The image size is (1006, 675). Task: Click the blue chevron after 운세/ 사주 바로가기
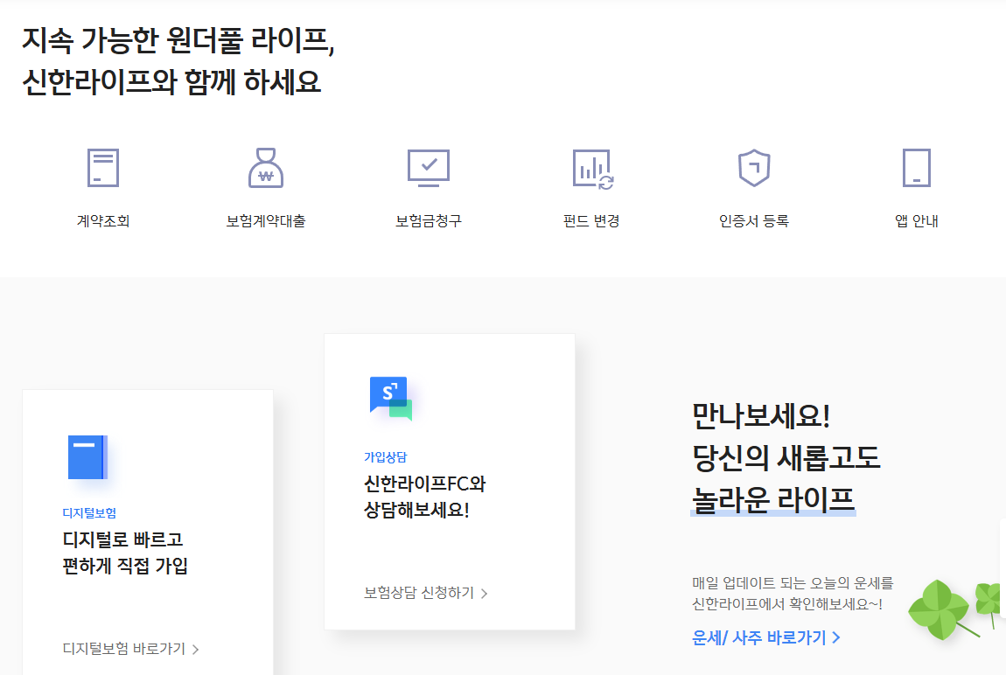pos(836,637)
